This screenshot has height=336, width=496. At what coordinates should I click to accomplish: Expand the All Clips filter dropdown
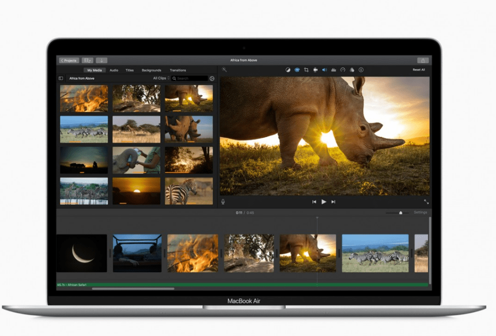[x=161, y=78]
